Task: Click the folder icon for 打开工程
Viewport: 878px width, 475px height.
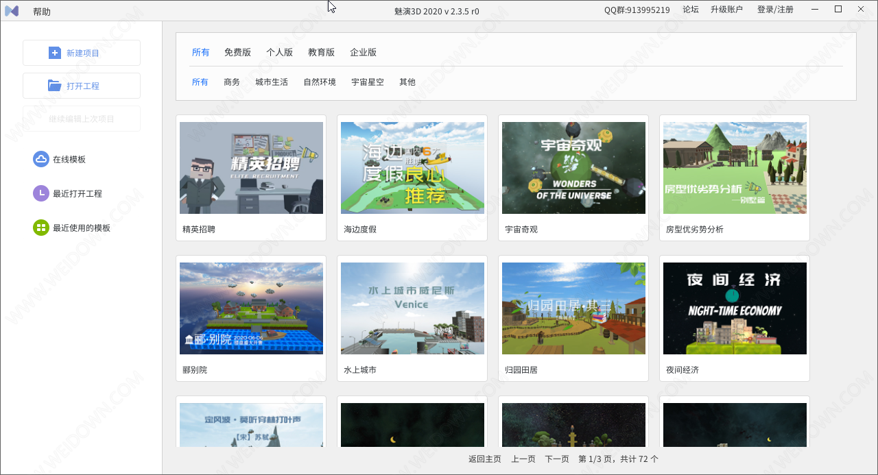Action: click(x=55, y=86)
